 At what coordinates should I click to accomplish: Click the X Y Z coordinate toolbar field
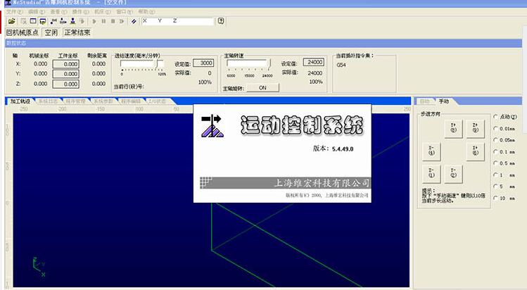[x=177, y=21]
